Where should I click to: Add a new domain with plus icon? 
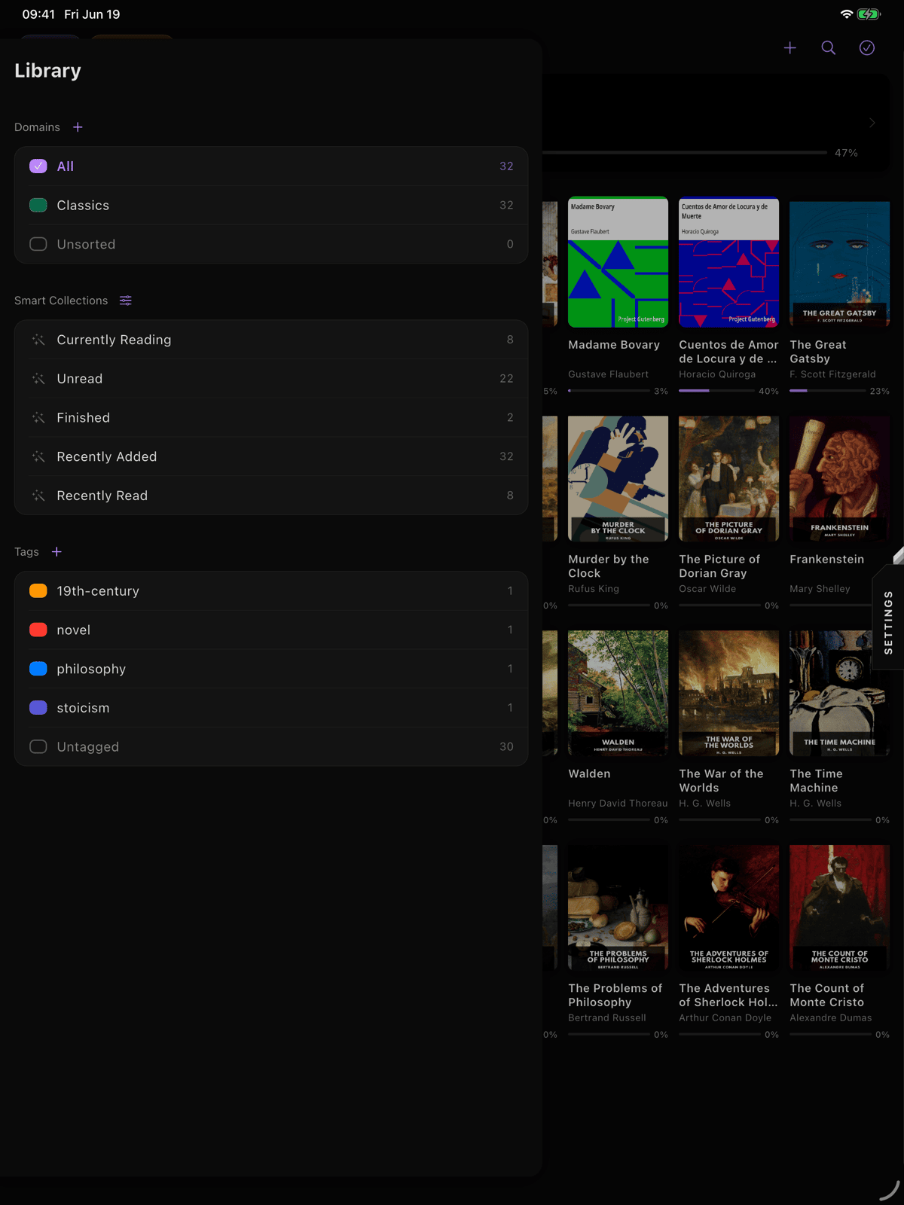pos(78,127)
